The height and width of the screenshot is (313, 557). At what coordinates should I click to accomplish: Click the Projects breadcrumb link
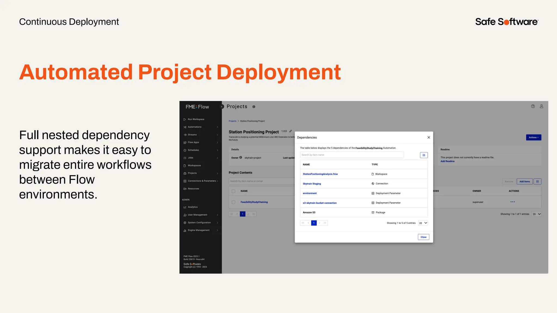pyautogui.click(x=233, y=121)
